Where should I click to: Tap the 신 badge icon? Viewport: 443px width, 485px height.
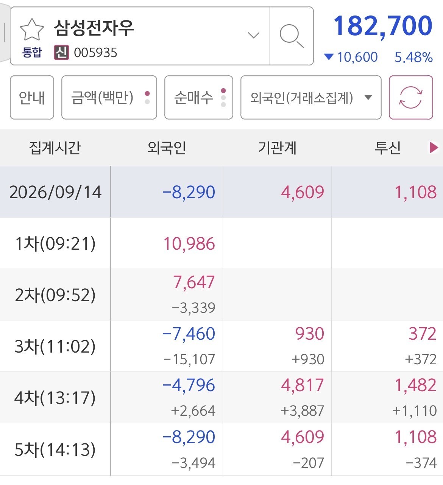tap(61, 53)
